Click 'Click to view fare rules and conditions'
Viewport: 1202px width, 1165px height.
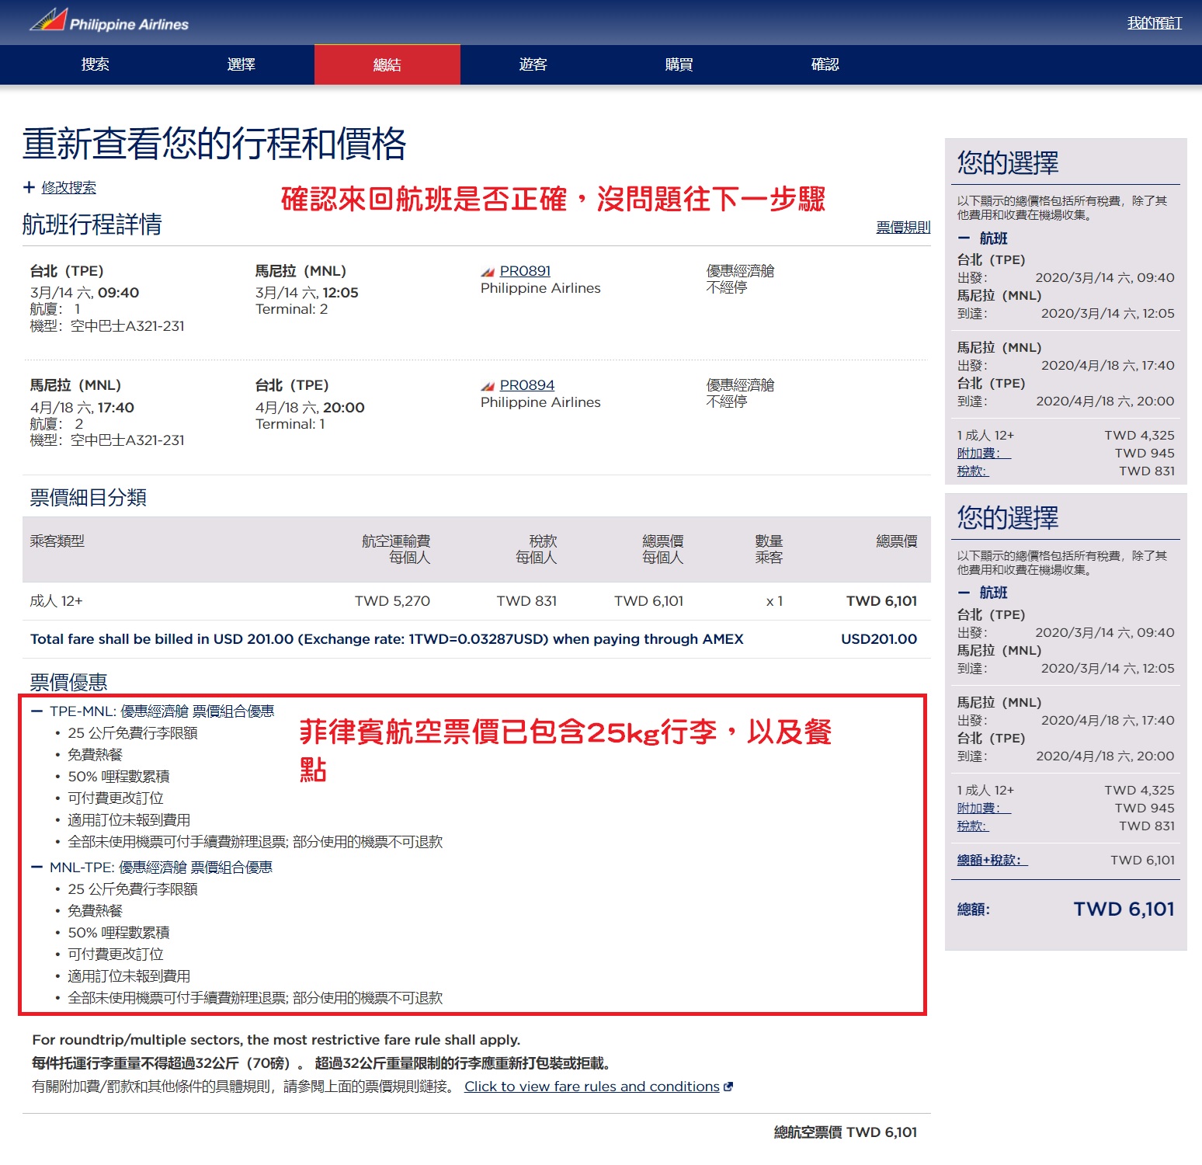coord(592,1087)
